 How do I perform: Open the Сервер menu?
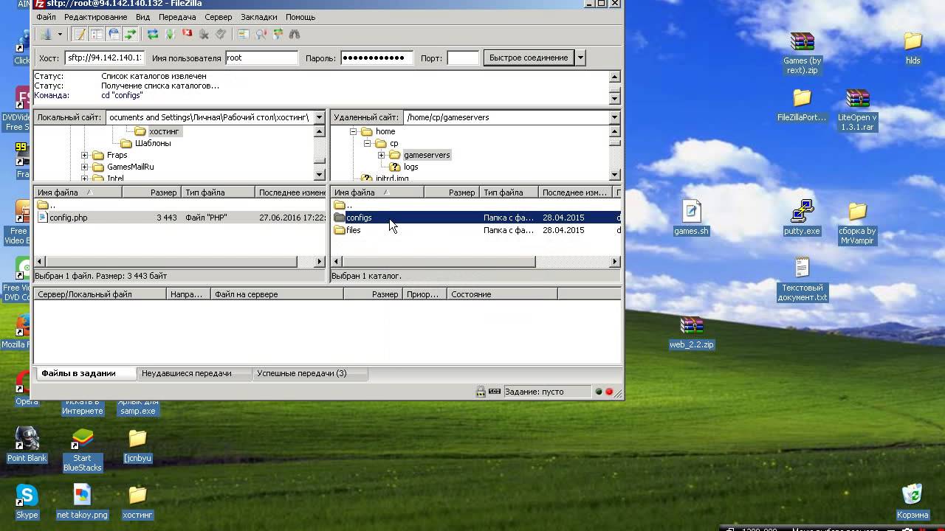coord(218,17)
